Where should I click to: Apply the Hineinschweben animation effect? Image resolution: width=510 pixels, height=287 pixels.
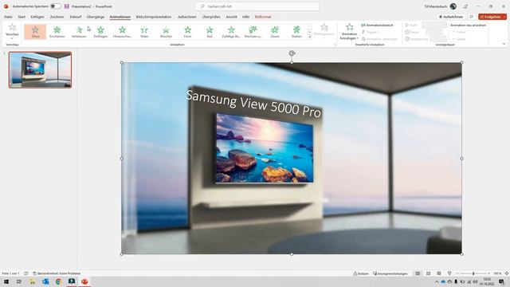pyautogui.click(x=122, y=32)
